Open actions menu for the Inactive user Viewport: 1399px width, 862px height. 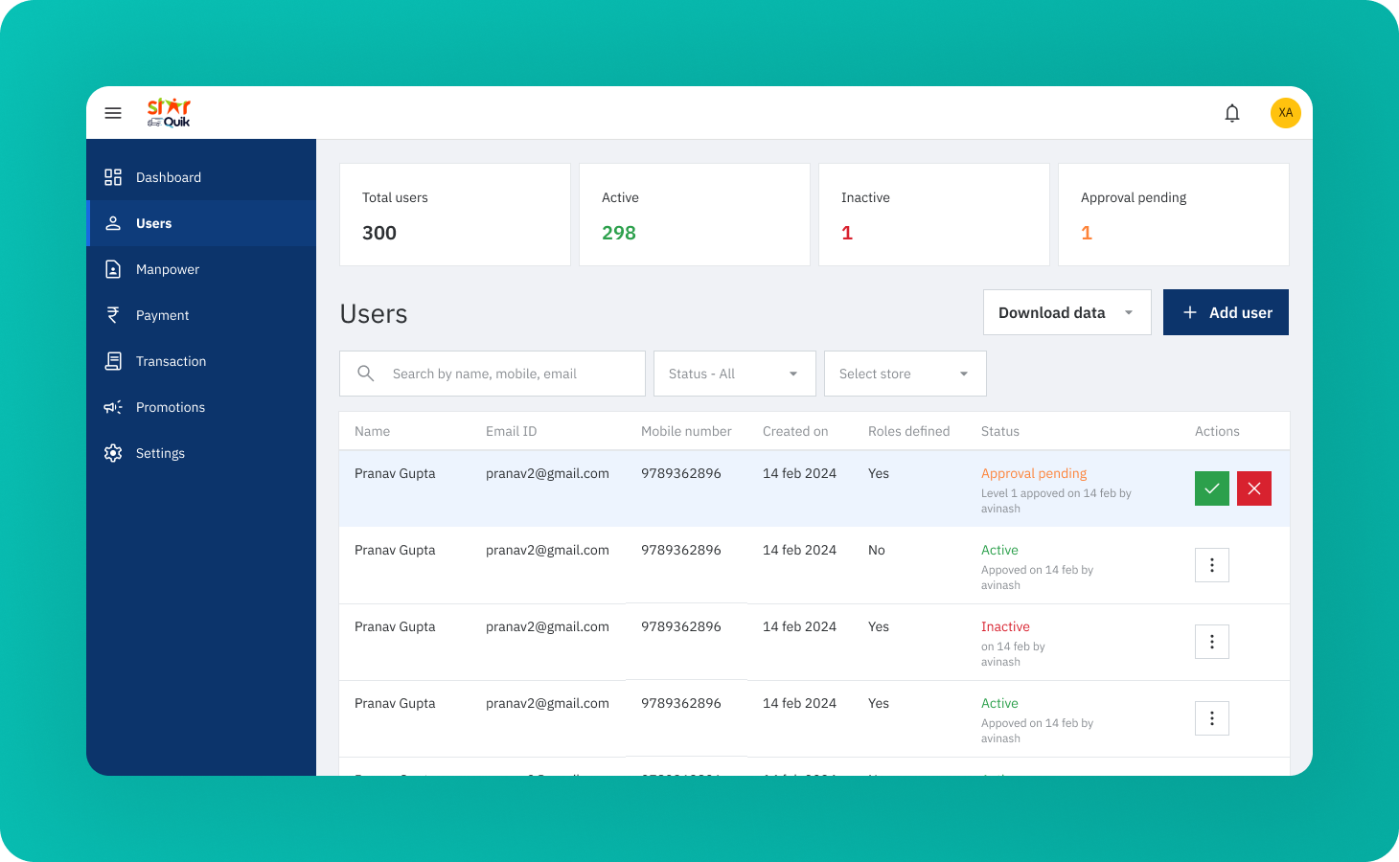[x=1212, y=642]
